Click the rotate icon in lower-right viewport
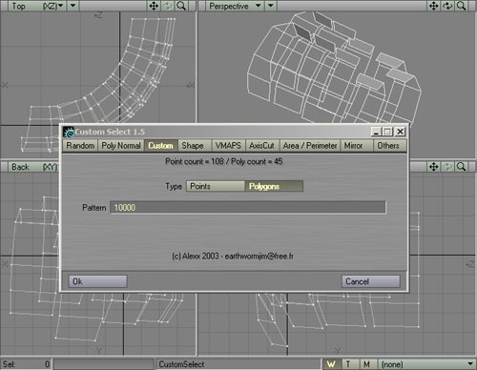 coord(447,167)
